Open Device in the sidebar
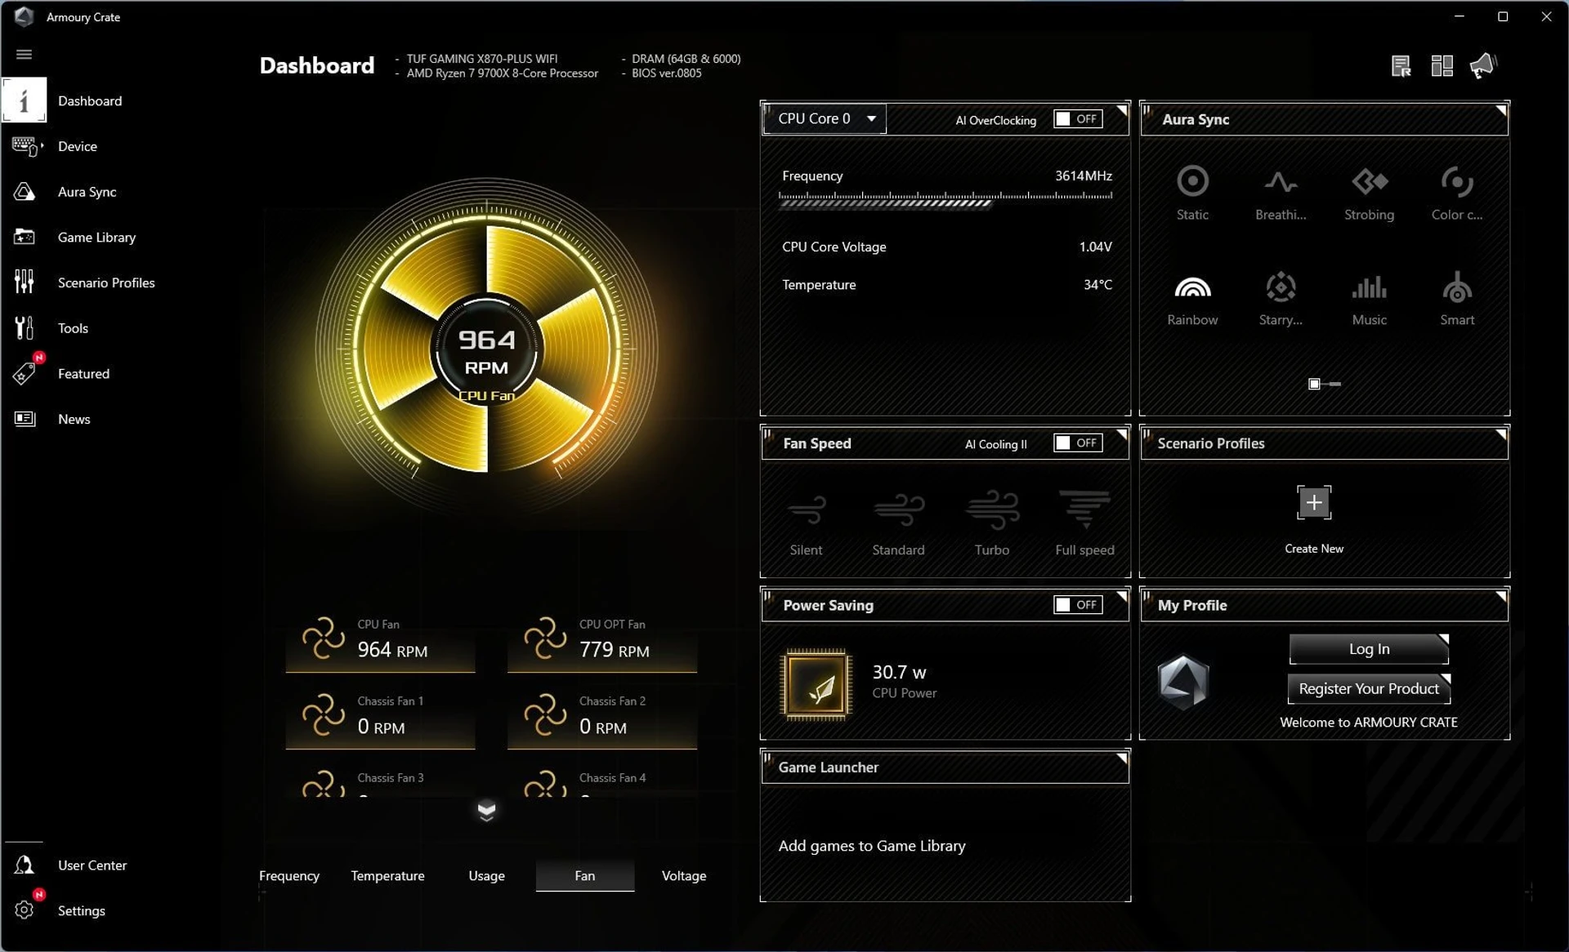 click(x=78, y=146)
